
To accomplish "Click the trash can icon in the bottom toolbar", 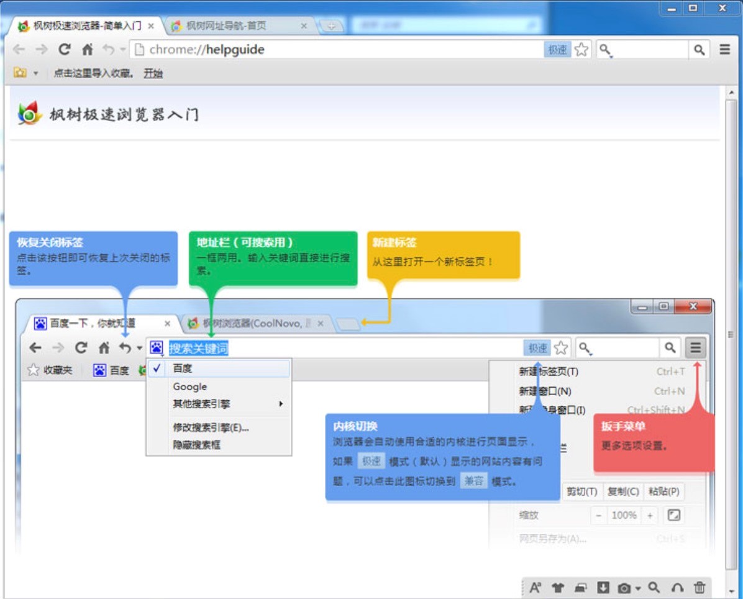I will [x=700, y=588].
